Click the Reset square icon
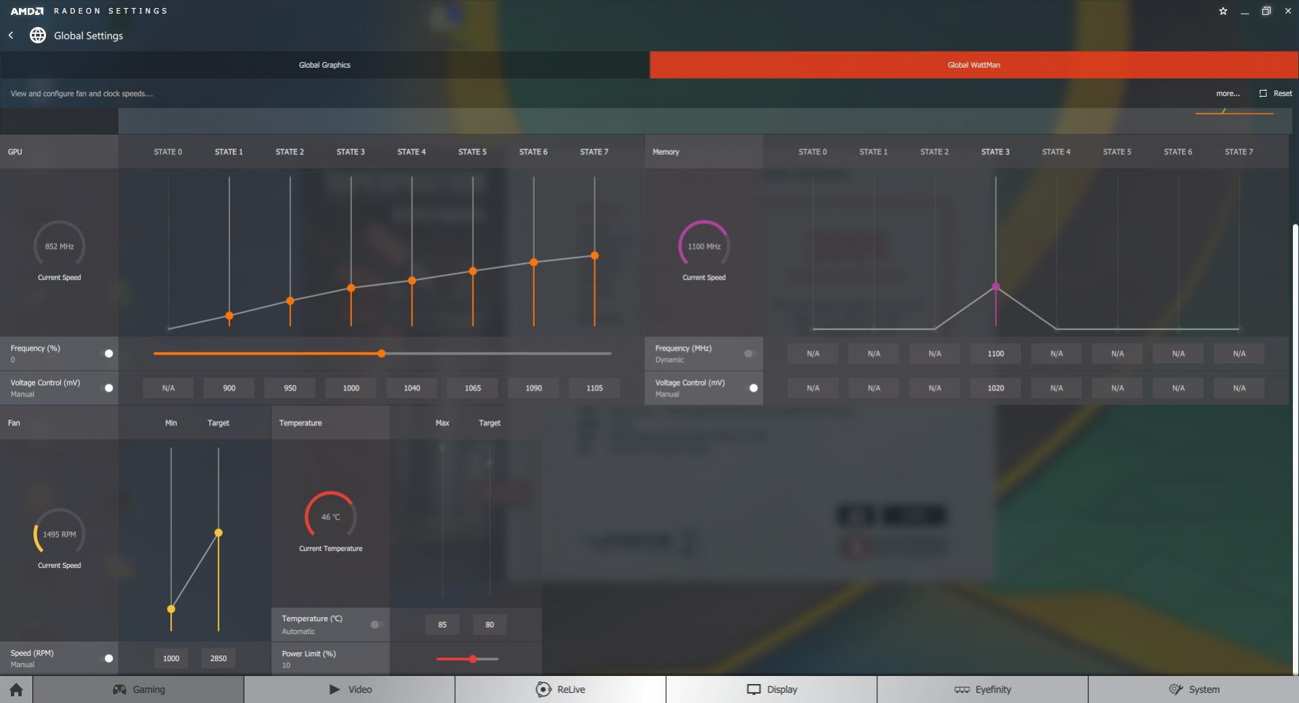This screenshot has width=1299, height=703. [x=1263, y=93]
